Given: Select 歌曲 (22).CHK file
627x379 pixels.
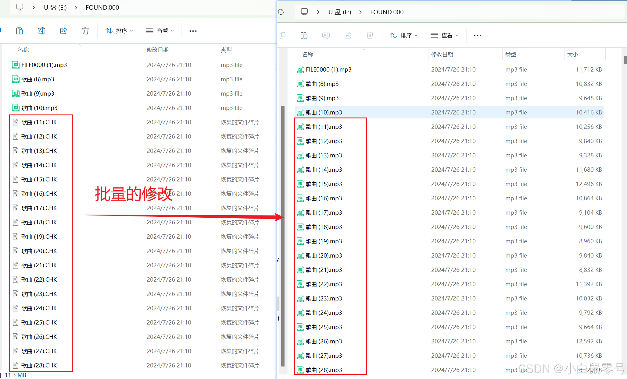Looking at the screenshot, I should click(x=39, y=279).
